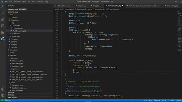Select the Explorer files icon in activity bar
This screenshot has height=102, width=182.
3,39
